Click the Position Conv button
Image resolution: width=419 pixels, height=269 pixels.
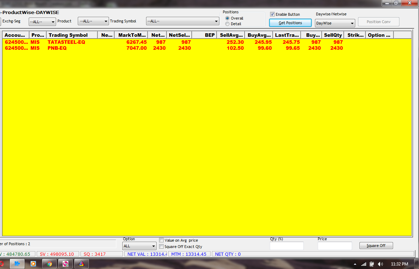[x=379, y=22]
